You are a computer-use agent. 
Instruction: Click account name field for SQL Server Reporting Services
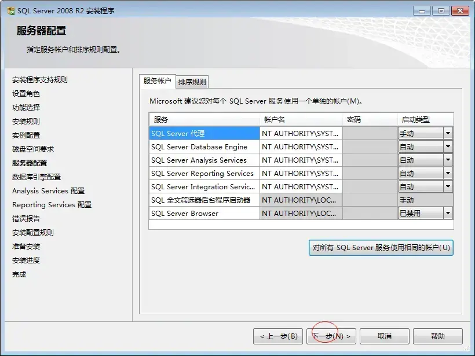click(301, 173)
